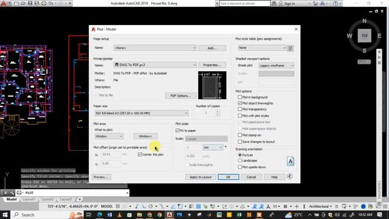The width and height of the screenshot is (389, 219).
Task: Open the Printer/plotter Name dropdown showing DWG To PDF.pc3
Action: 156,65
